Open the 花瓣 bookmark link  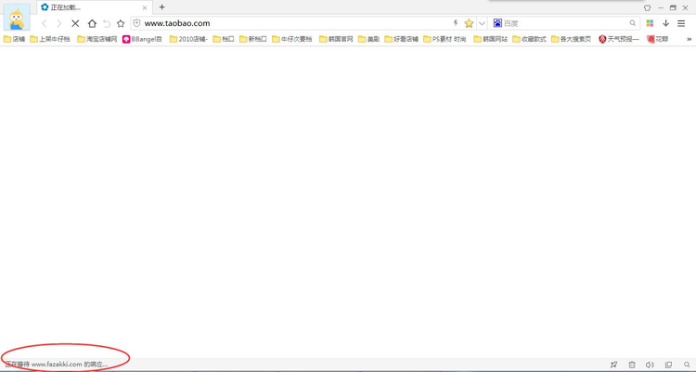657,39
